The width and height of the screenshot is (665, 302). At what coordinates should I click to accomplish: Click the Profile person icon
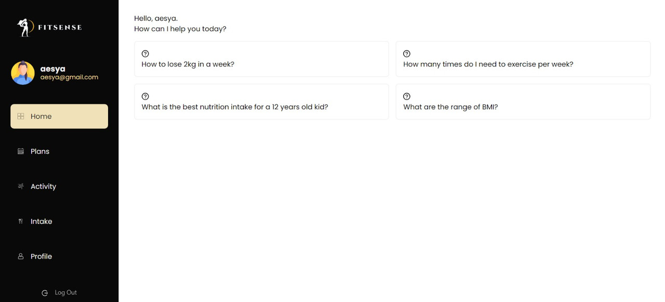click(21, 256)
